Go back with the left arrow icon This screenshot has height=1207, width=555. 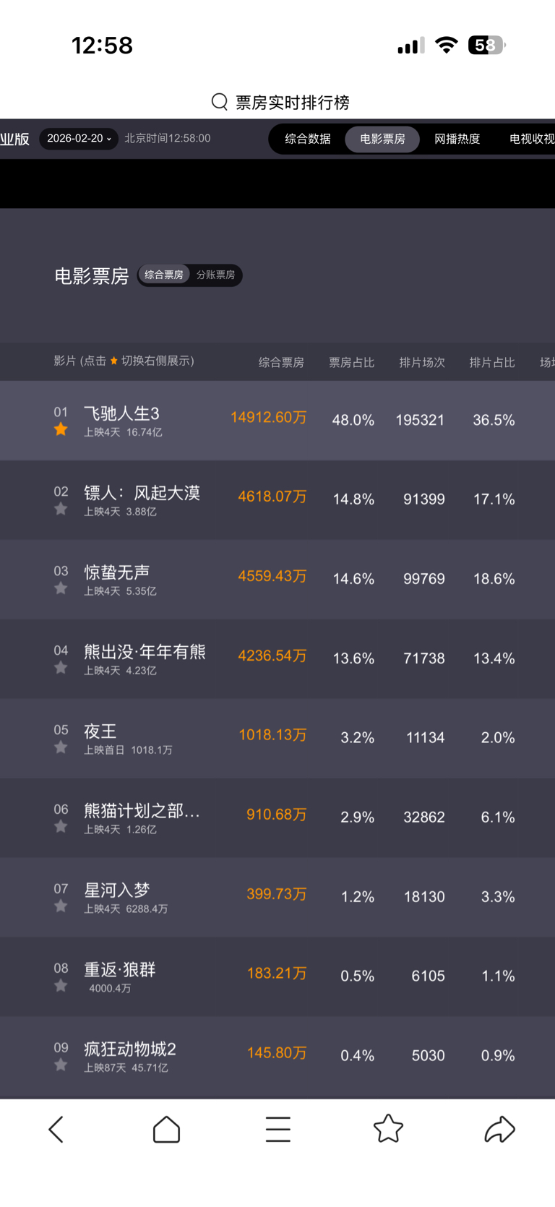(56, 1129)
